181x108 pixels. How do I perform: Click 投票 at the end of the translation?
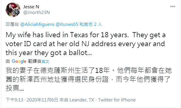coord(13,88)
